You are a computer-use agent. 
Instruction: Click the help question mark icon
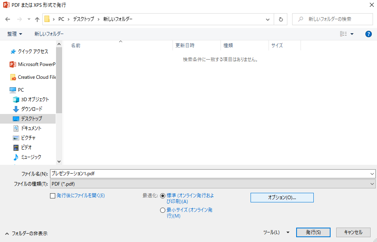369,34
